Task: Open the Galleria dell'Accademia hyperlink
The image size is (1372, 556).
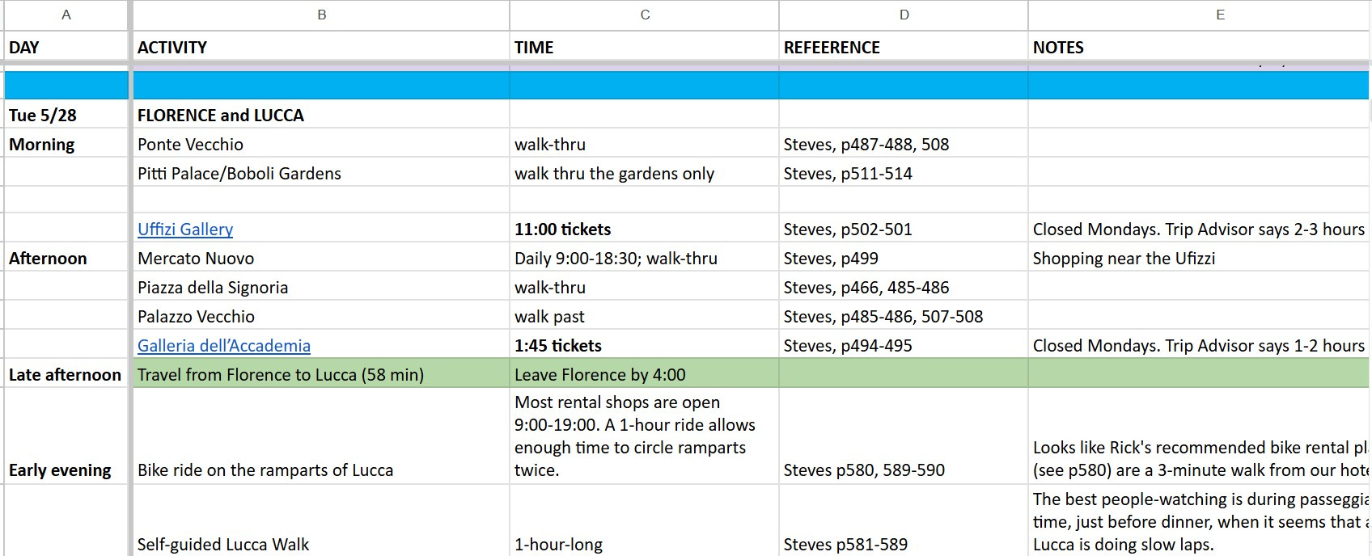Action: (224, 346)
